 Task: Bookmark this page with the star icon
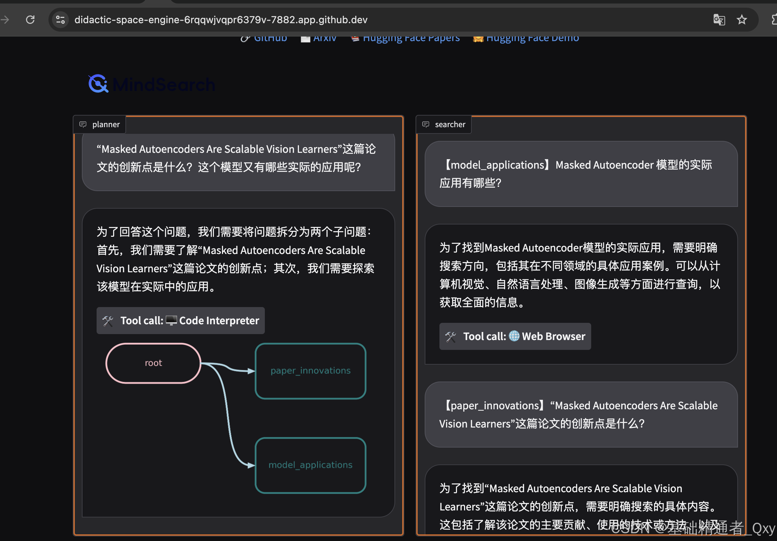click(742, 20)
